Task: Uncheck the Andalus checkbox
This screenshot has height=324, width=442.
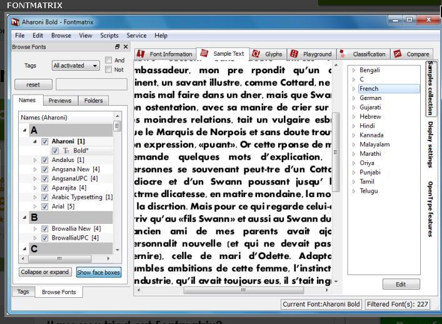Action: [44, 160]
